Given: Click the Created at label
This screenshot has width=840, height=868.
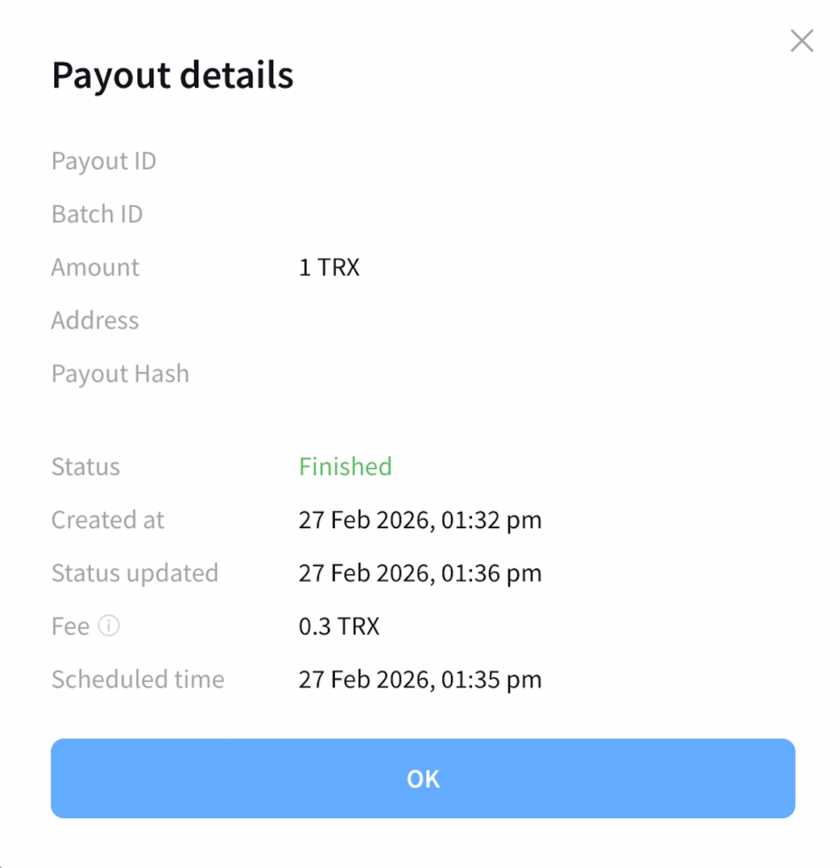Looking at the screenshot, I should (108, 520).
